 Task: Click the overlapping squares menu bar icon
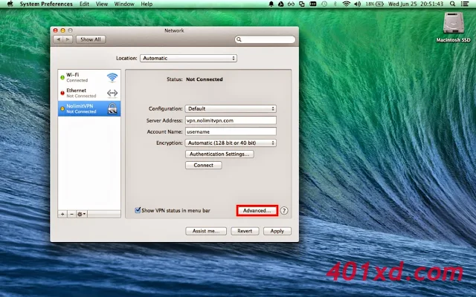pos(302,4)
